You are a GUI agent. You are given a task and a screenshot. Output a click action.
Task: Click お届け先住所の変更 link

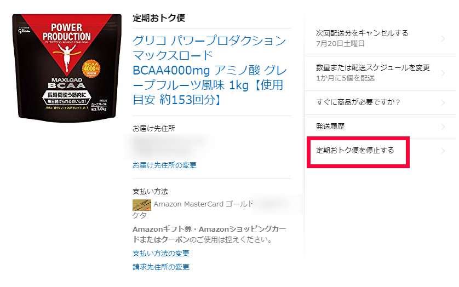pyautogui.click(x=164, y=165)
